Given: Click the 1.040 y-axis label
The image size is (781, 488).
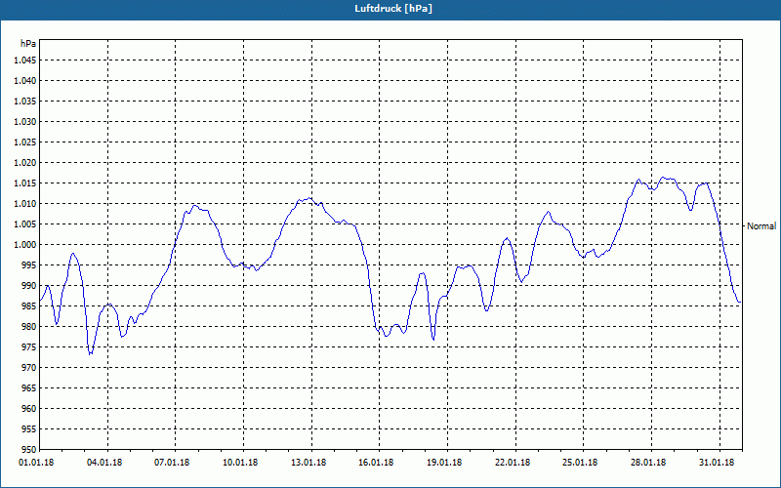Looking at the screenshot, I should tap(25, 81).
